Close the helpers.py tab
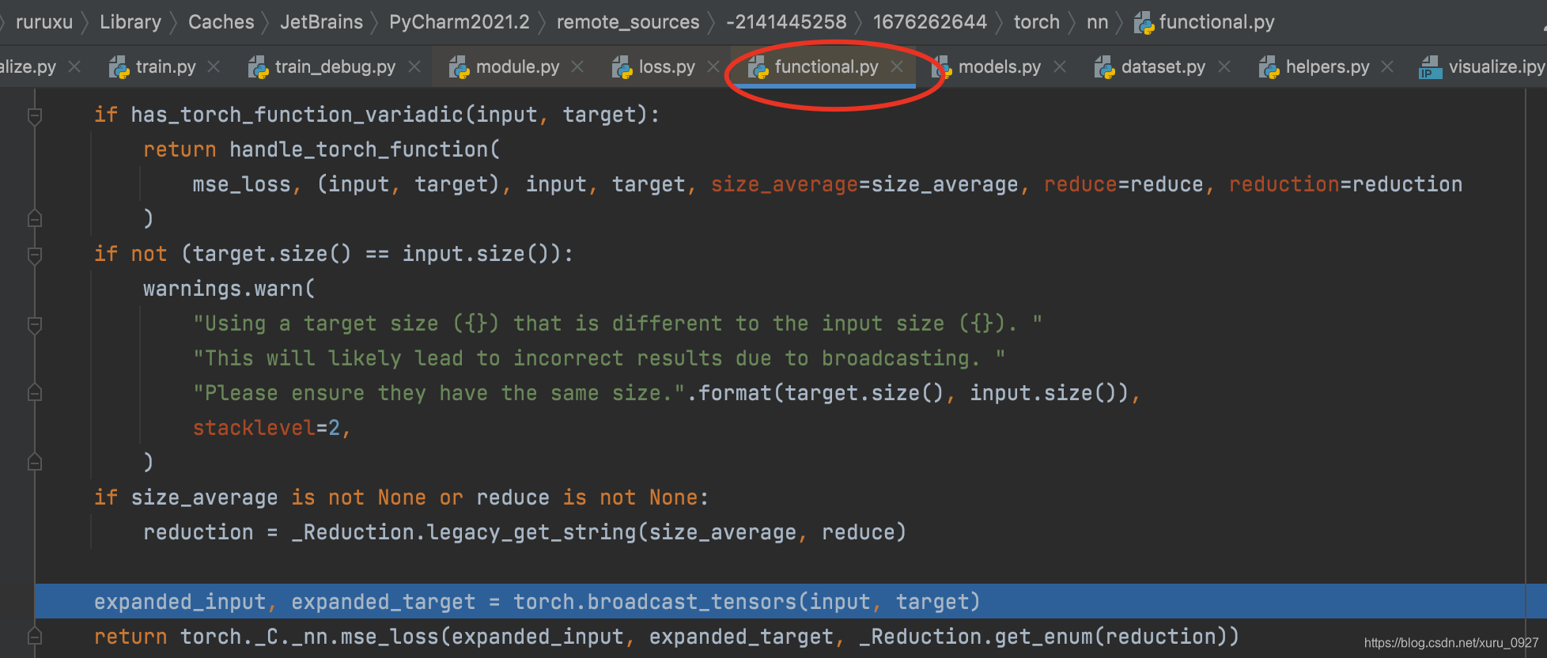The image size is (1547, 658). [1387, 67]
